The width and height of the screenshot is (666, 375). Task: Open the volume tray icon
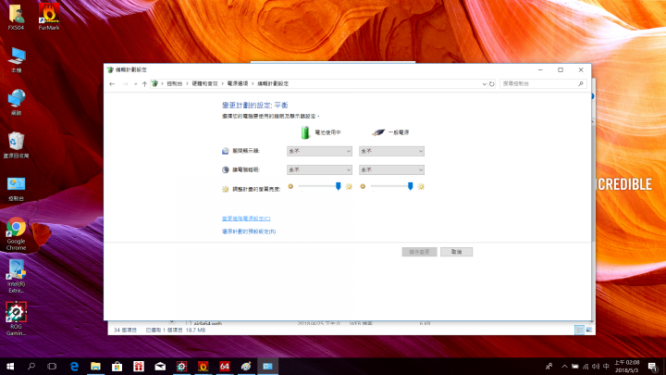[x=596, y=366]
